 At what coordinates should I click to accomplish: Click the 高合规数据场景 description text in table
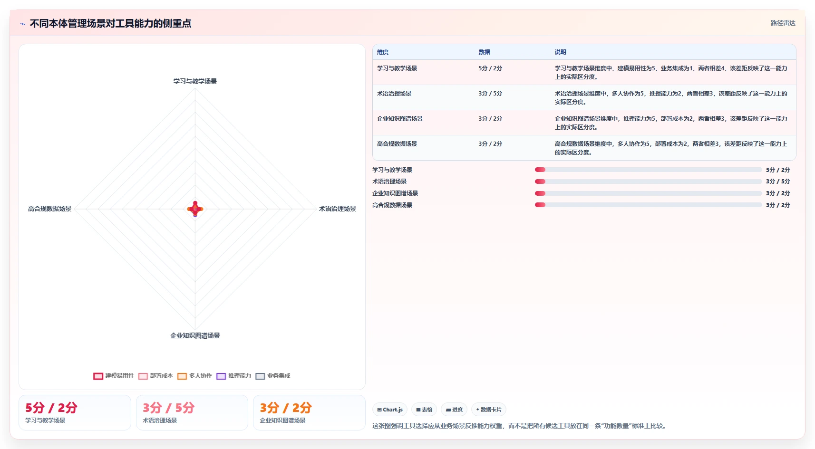671,148
